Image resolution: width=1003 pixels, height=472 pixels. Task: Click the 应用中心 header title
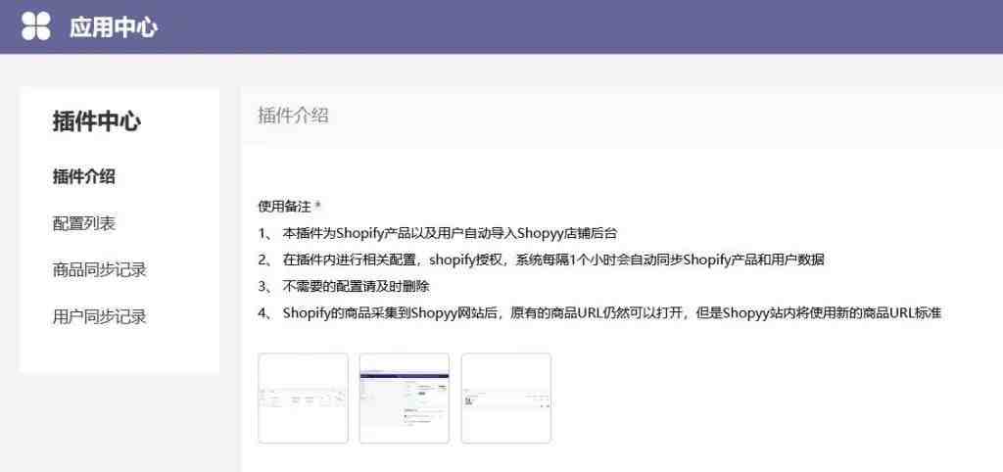click(x=114, y=27)
